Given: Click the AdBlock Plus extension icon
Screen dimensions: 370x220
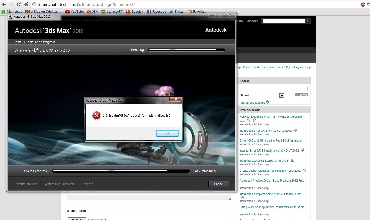Looking at the screenshot, I should click(363, 5).
